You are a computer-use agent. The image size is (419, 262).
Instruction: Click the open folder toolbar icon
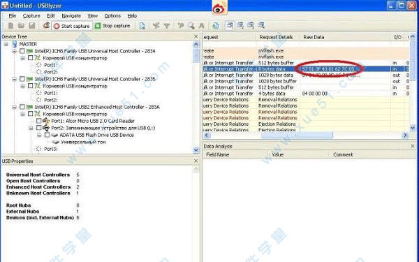tap(22, 26)
